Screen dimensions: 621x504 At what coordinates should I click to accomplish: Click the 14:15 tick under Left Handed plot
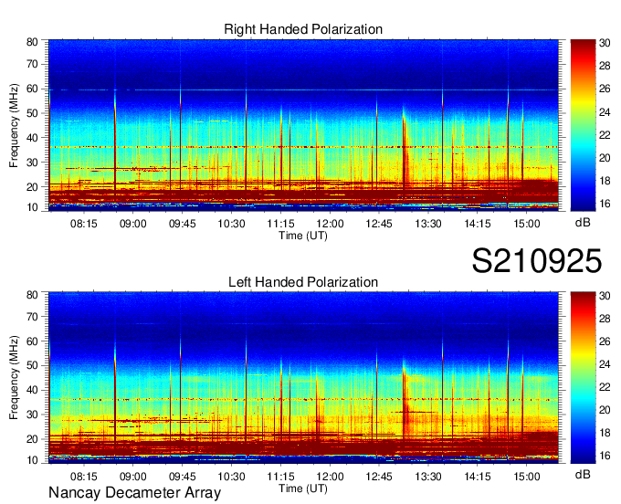click(x=478, y=477)
